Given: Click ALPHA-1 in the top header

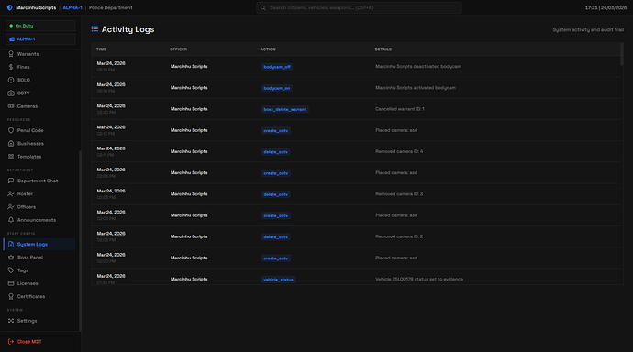Looking at the screenshot, I should coord(72,7).
